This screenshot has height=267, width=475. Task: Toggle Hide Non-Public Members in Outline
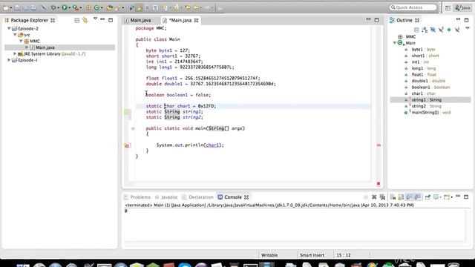[x=449, y=30]
